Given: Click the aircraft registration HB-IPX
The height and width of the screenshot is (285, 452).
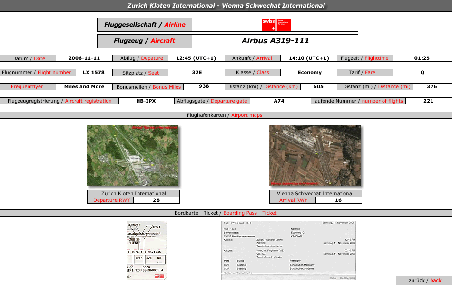Looking at the screenshot, I should click(x=146, y=101).
